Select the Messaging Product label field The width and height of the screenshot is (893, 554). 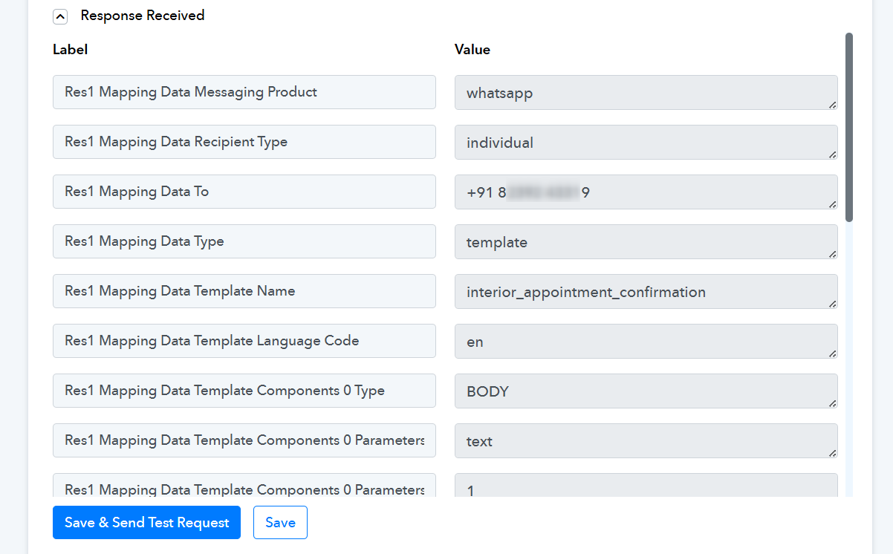coord(244,92)
